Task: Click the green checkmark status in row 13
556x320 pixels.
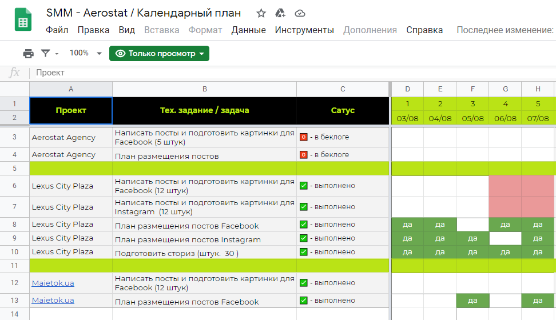Action: point(304,301)
